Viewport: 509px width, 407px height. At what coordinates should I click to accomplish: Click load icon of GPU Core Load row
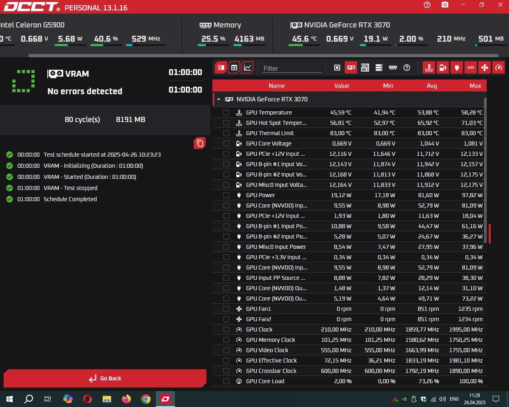(x=239, y=381)
